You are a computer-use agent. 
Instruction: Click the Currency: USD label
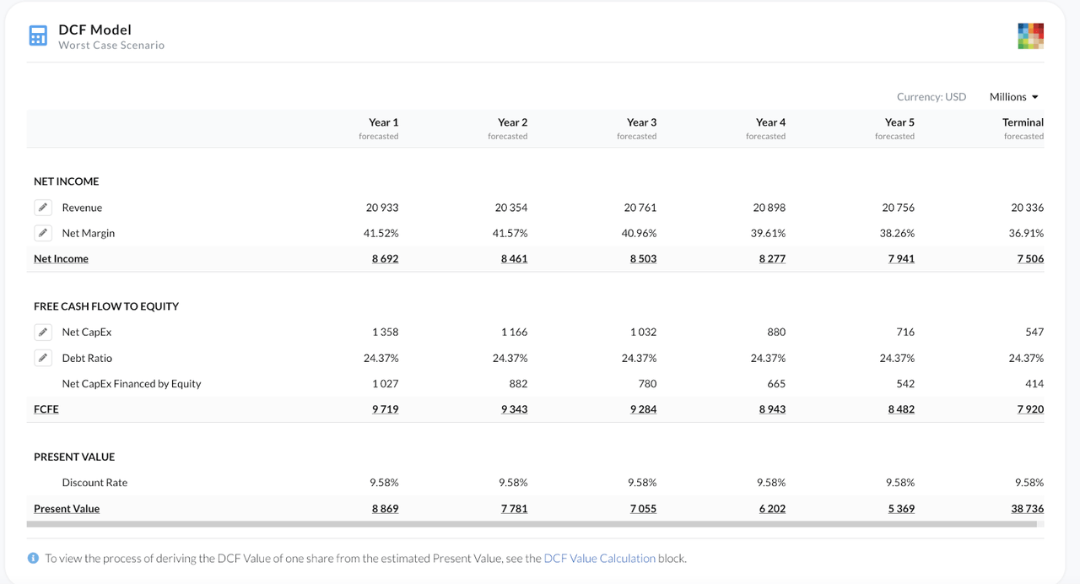[x=931, y=97]
